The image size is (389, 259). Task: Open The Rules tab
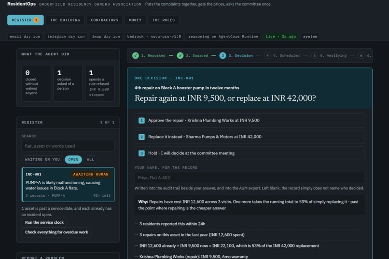click(164, 20)
